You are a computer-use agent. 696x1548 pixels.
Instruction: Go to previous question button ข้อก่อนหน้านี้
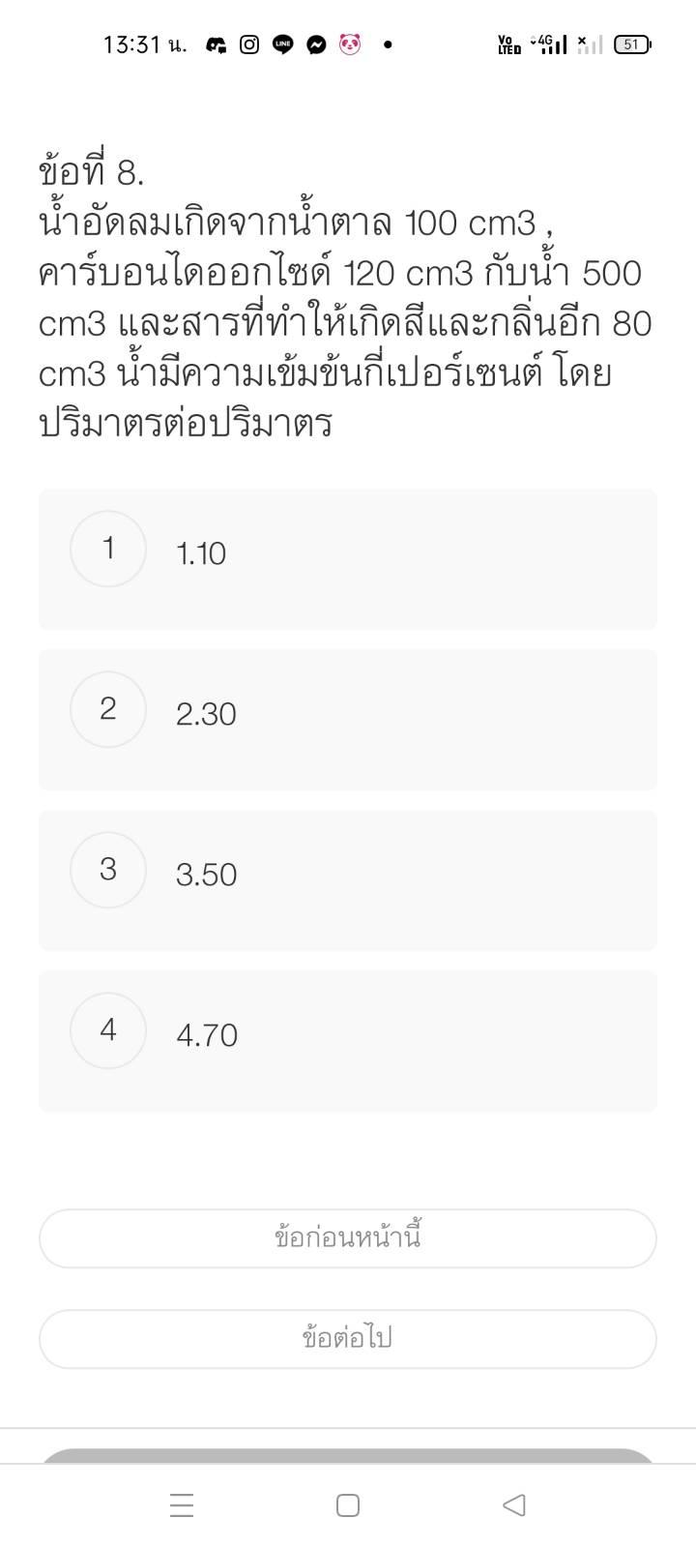348,1238
